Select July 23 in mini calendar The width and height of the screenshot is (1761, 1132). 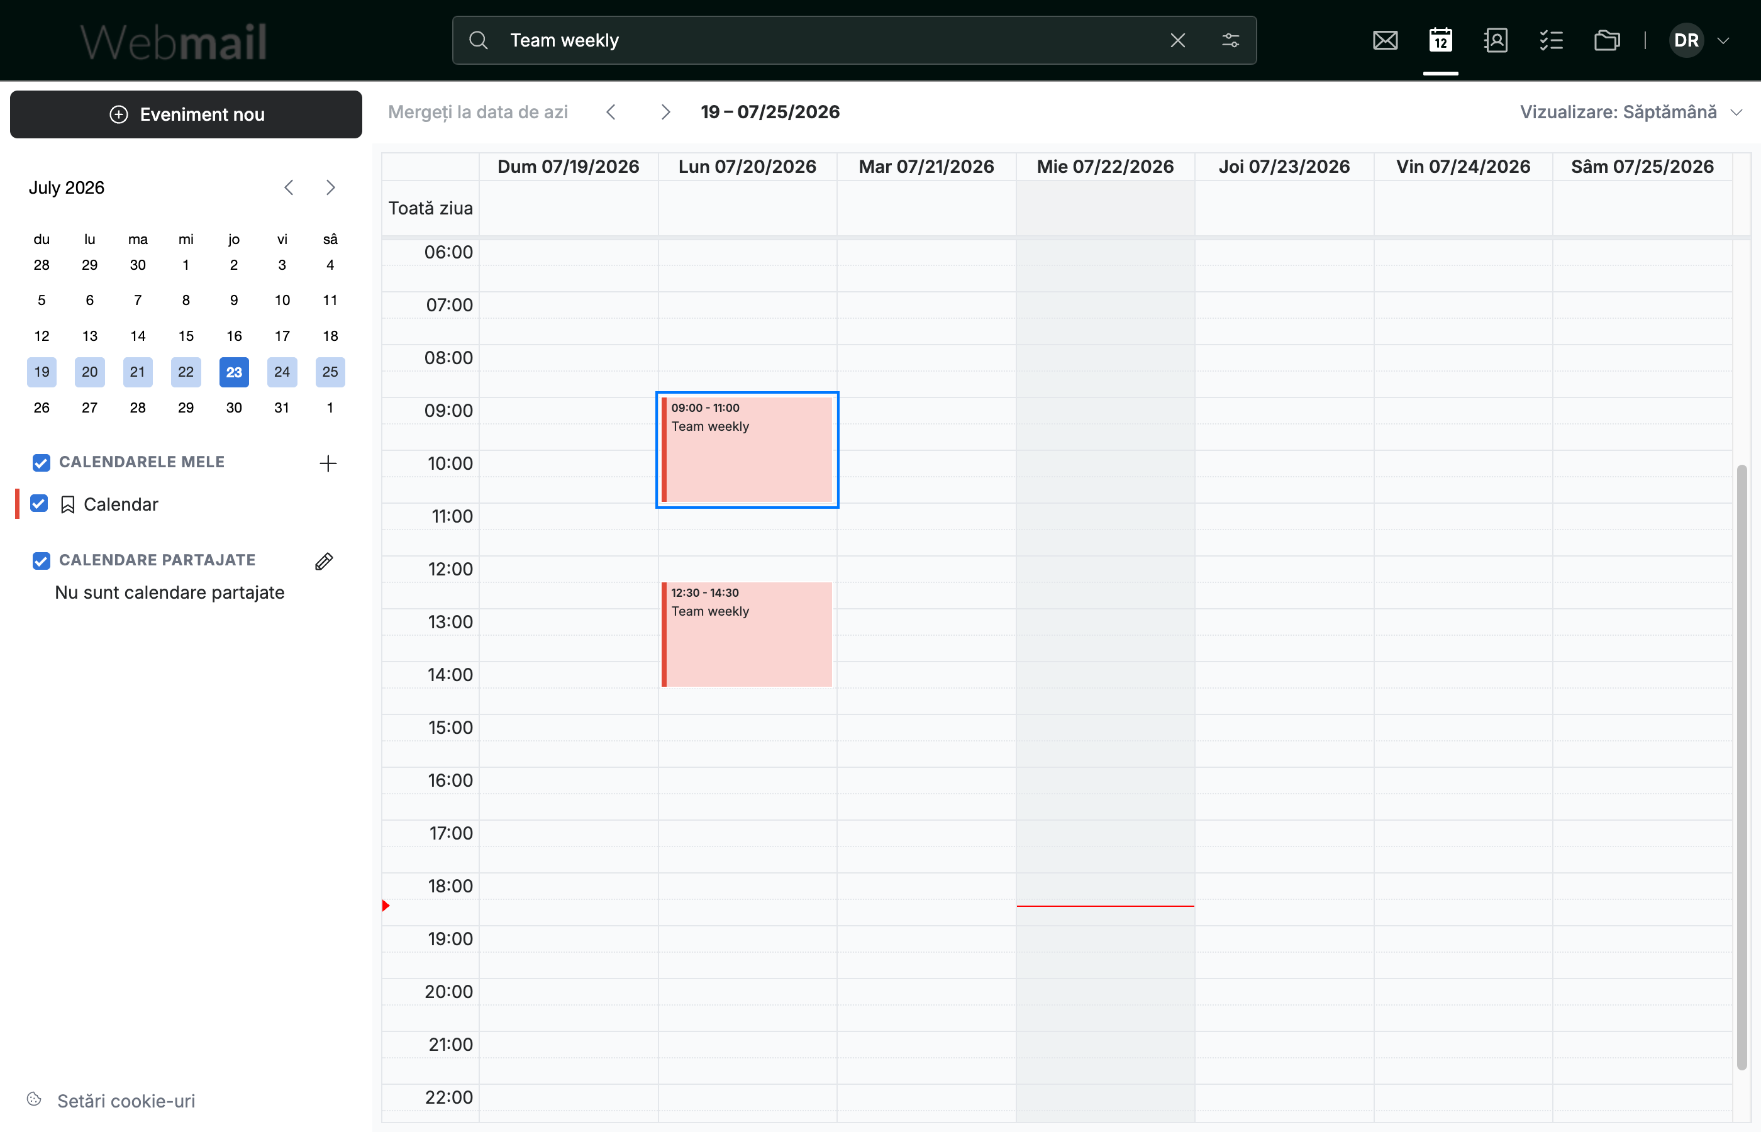[234, 372]
